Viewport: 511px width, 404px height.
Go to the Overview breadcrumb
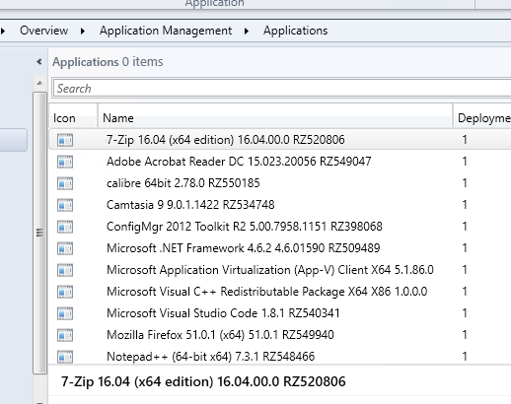(x=44, y=31)
